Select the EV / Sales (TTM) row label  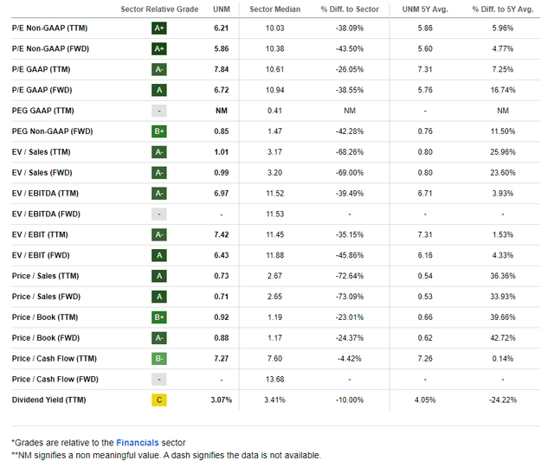click(42, 152)
